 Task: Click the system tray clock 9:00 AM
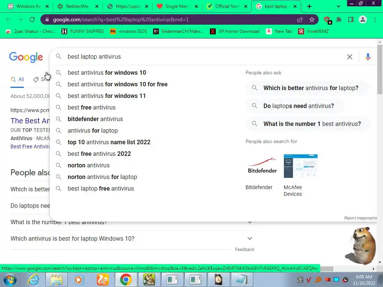364,277
